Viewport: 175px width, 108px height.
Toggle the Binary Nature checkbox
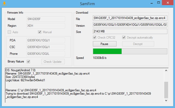[x=28, y=61]
